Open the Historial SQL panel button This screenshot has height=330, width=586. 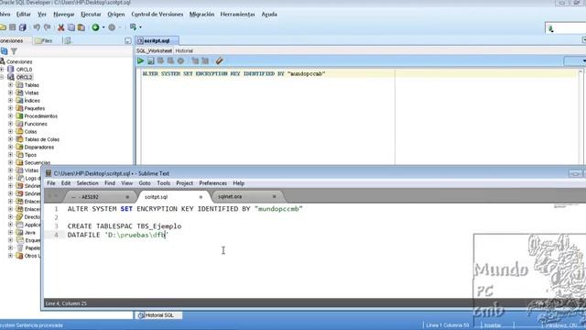[x=158, y=315]
